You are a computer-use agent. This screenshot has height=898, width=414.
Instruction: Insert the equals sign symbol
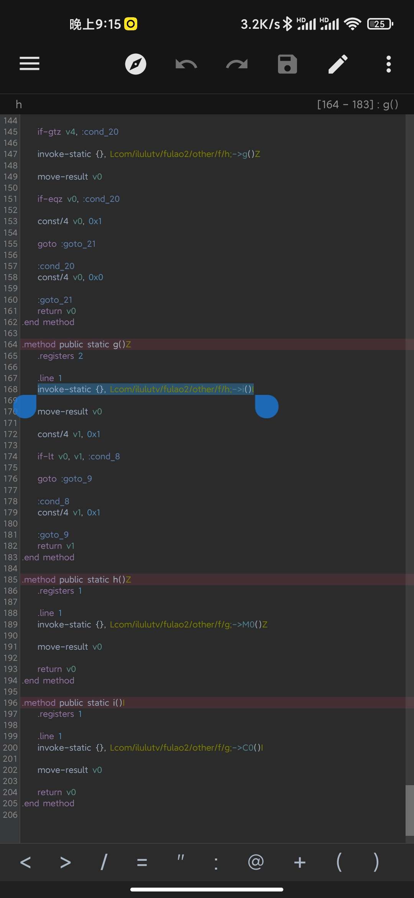point(142,863)
